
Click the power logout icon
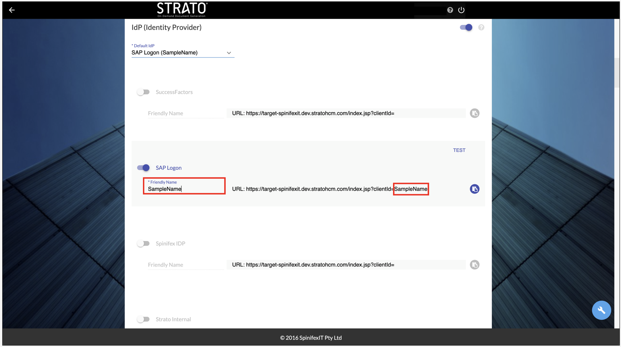[x=461, y=10]
